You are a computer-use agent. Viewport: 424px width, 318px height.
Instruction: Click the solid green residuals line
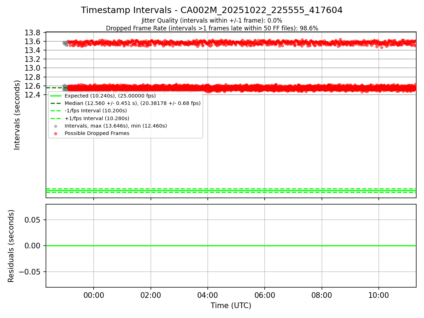(x=231, y=246)
